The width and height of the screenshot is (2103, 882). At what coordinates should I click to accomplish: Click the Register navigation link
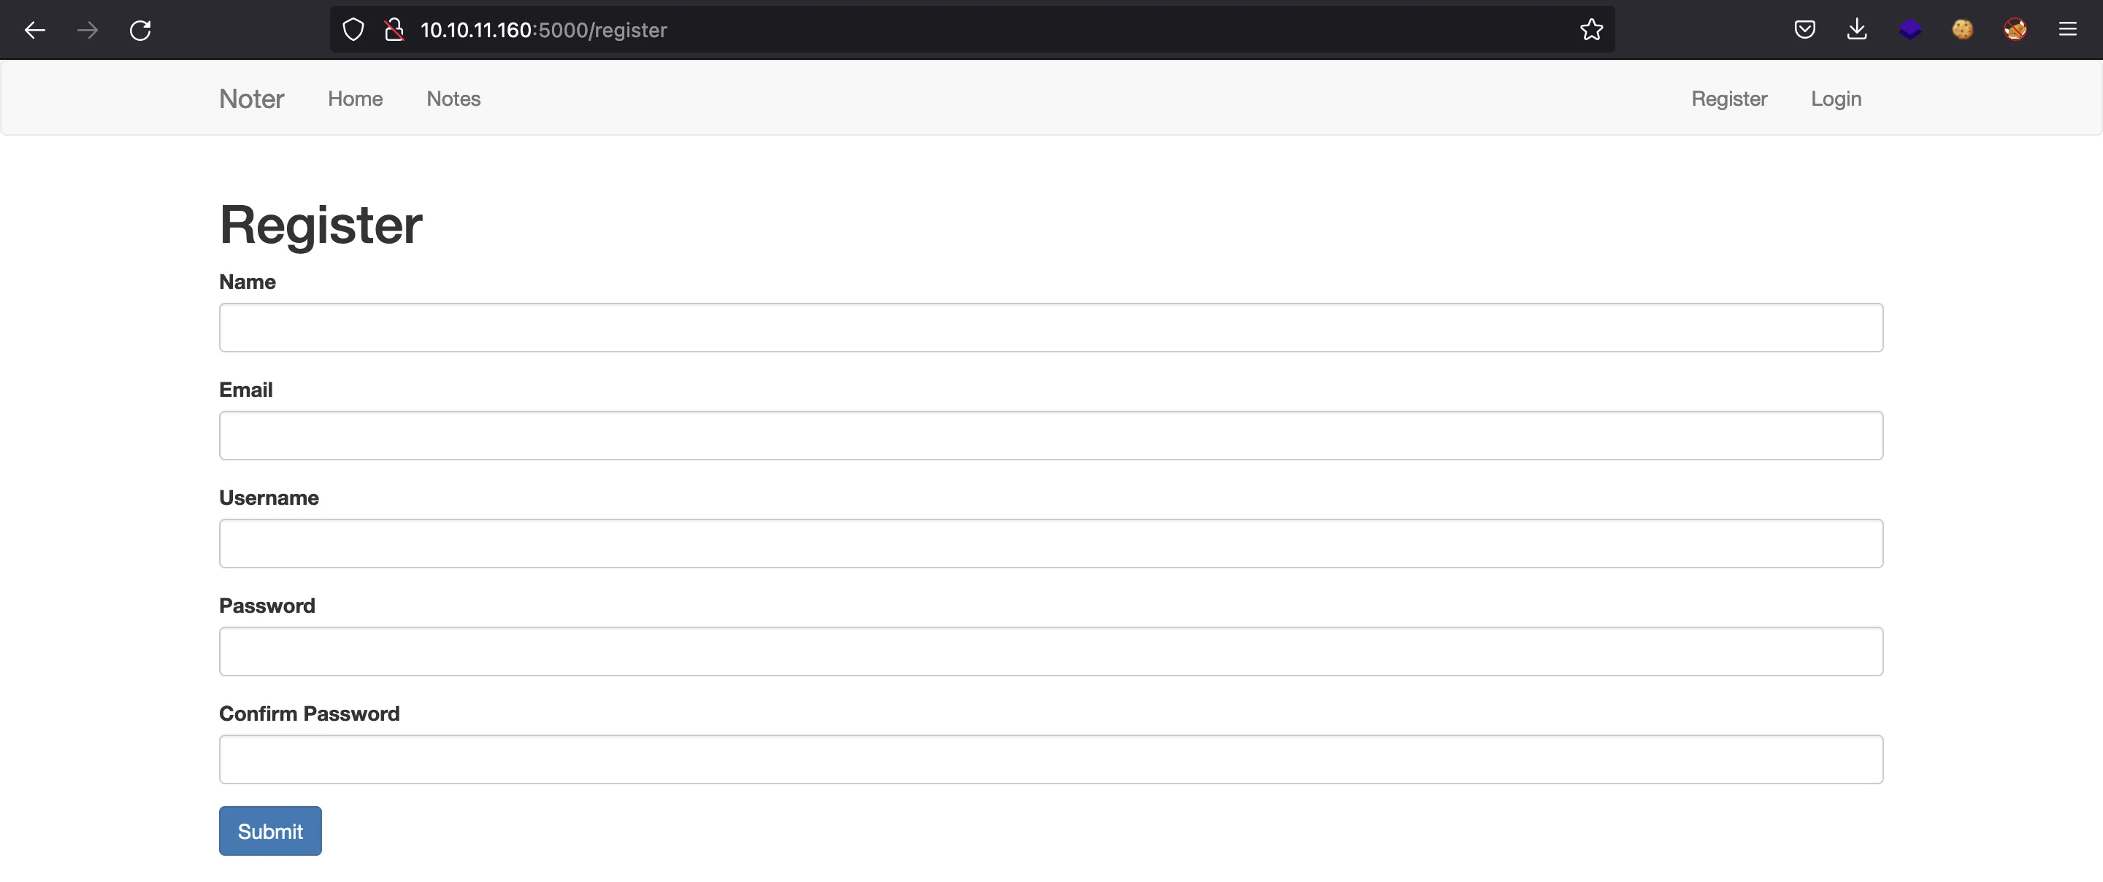click(x=1729, y=98)
